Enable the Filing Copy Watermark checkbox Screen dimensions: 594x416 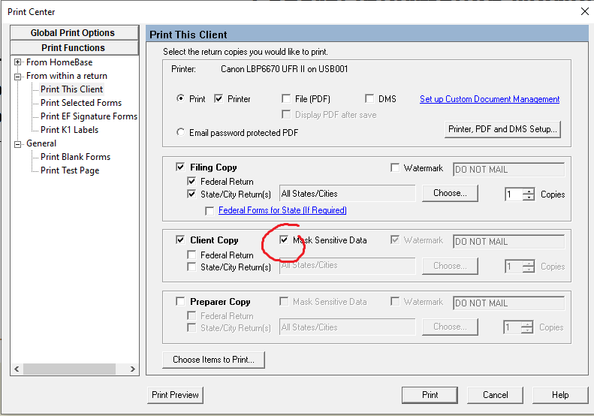point(396,168)
